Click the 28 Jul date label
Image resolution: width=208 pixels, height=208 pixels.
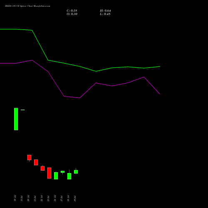pos(68,198)
